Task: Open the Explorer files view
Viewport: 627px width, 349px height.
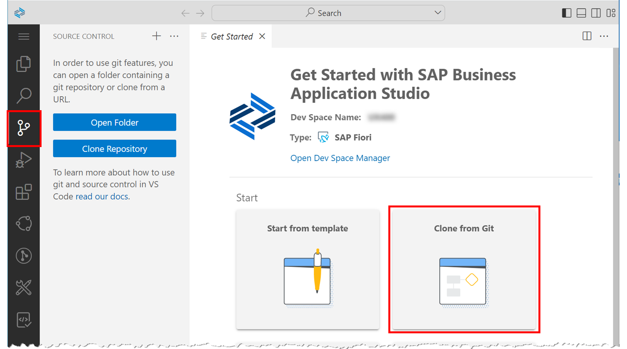Action: [24, 64]
